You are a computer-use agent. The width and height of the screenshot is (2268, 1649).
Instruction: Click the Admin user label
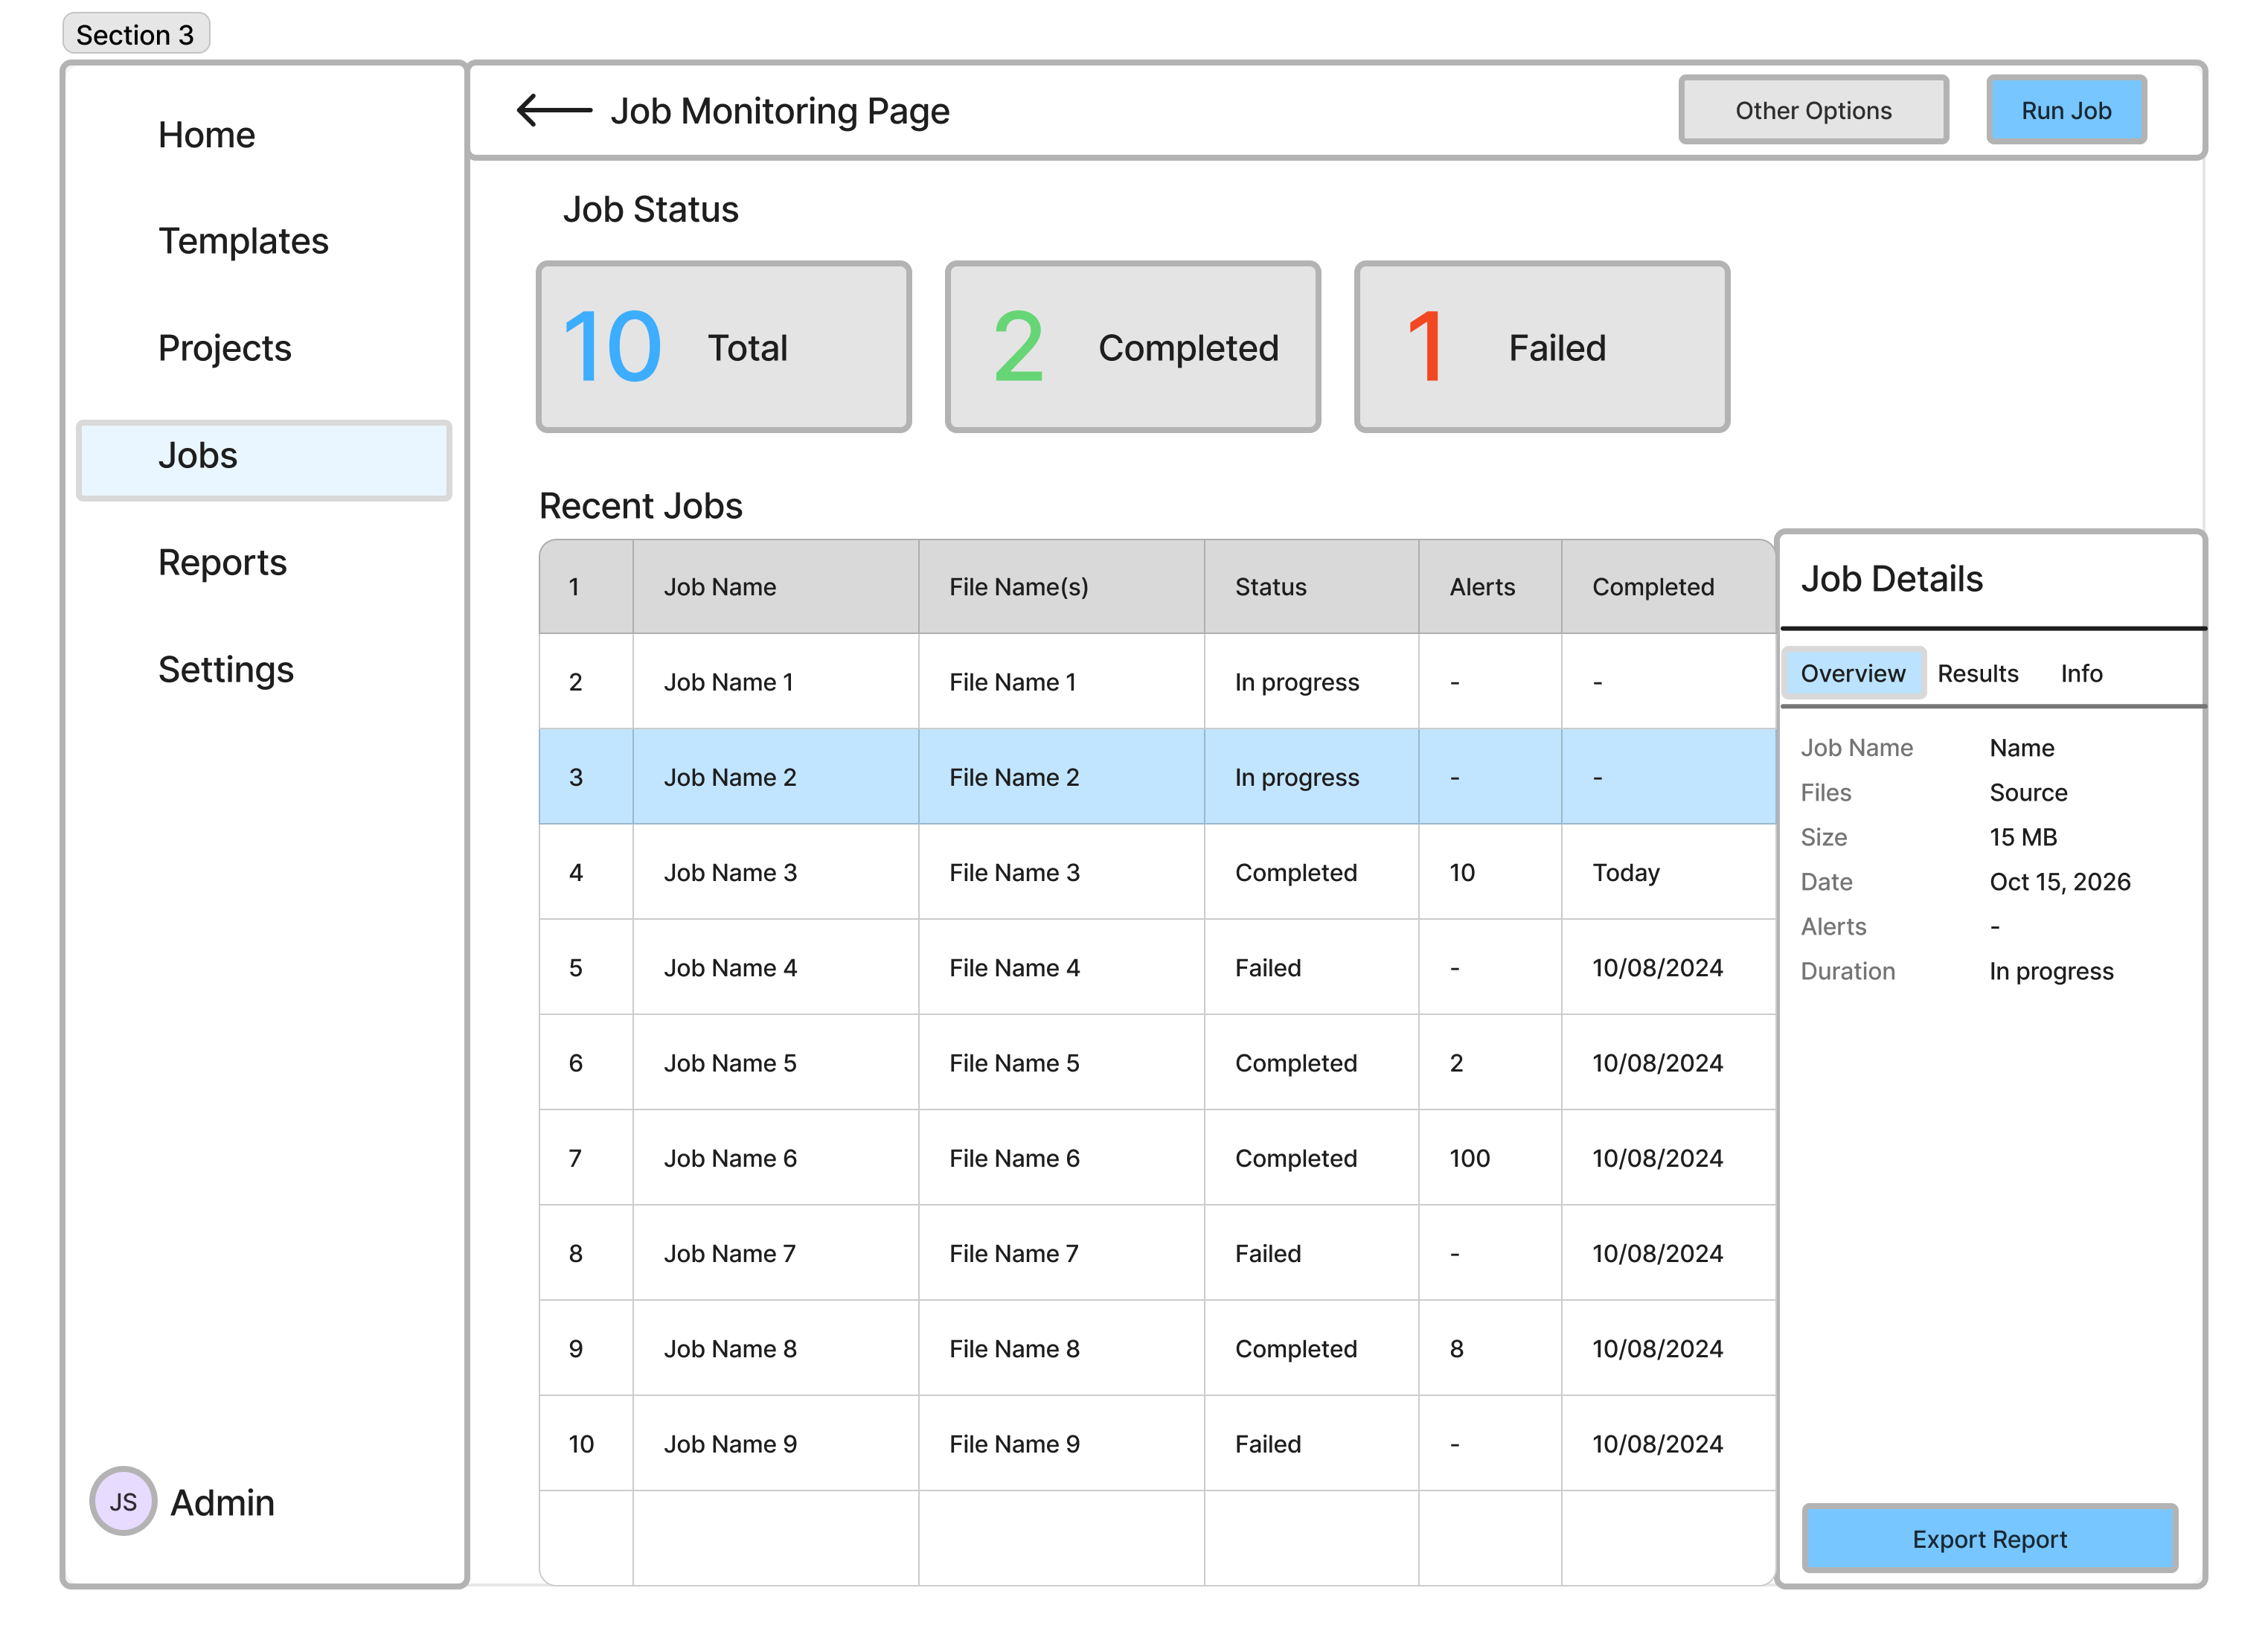tap(222, 1502)
